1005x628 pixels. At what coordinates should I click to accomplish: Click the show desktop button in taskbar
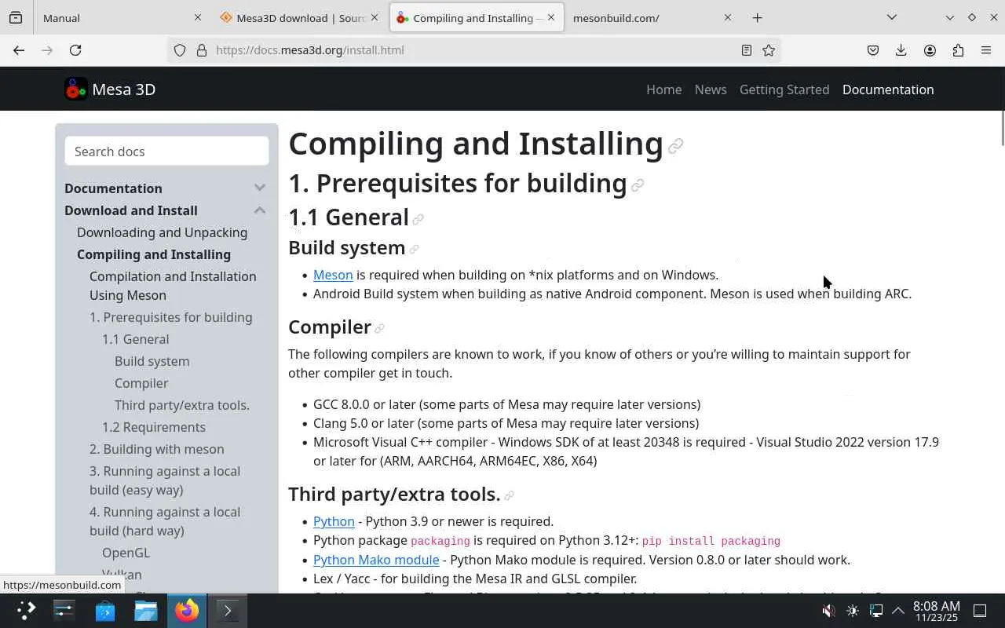[980, 611]
